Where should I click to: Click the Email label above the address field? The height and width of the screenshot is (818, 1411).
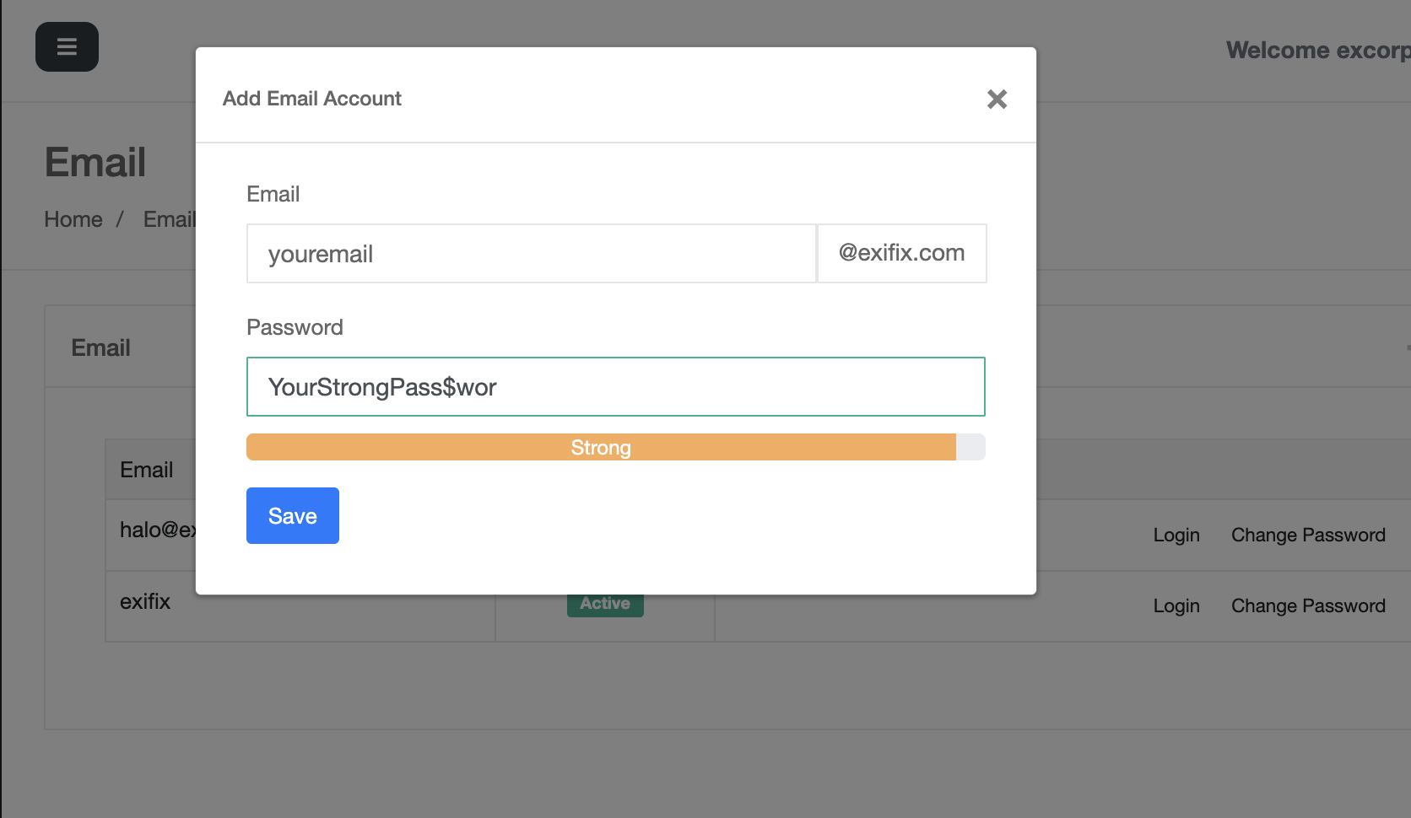[x=273, y=195]
